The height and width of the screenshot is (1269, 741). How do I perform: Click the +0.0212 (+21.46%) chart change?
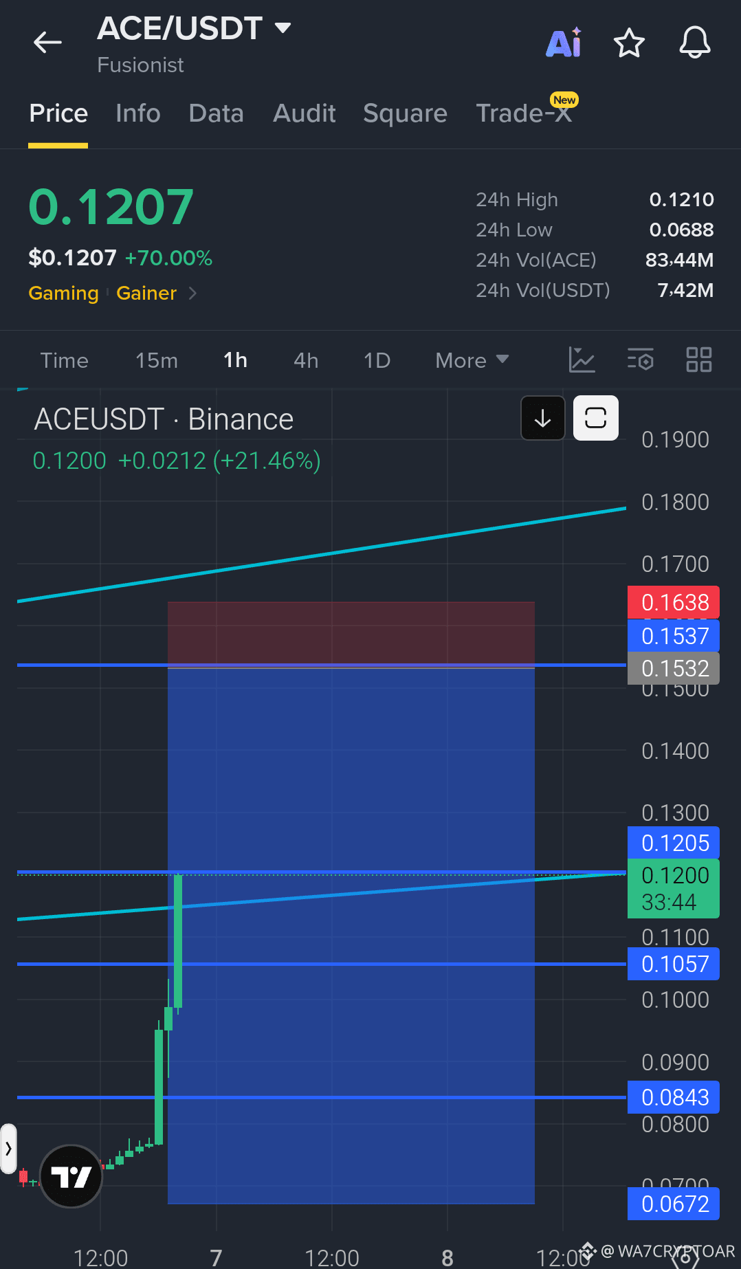(x=220, y=461)
